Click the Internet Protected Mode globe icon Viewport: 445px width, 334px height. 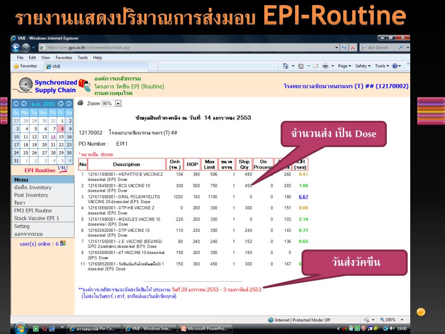tap(271, 320)
